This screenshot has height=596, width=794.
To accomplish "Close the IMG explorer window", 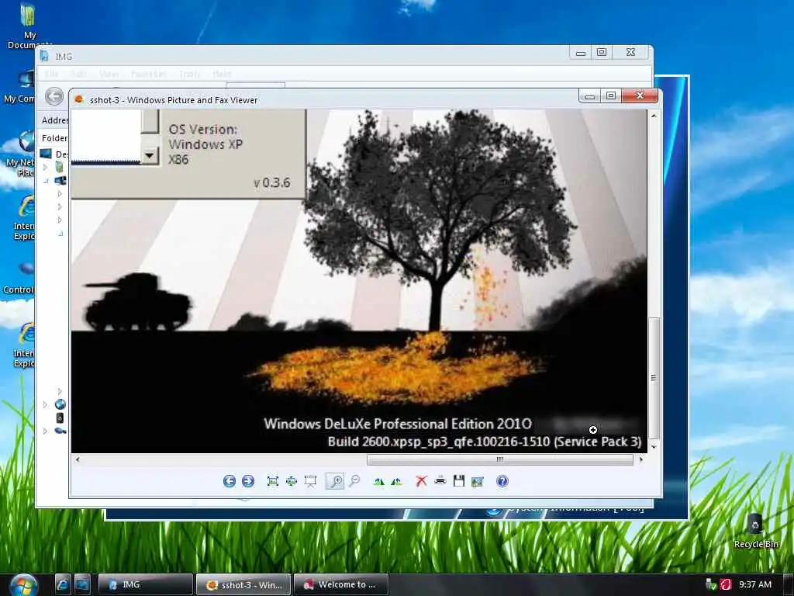I will point(630,52).
